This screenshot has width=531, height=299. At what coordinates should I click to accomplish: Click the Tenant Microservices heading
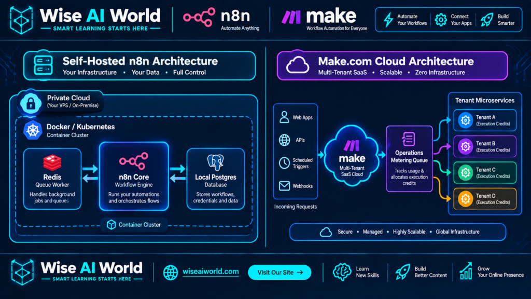tap(485, 100)
